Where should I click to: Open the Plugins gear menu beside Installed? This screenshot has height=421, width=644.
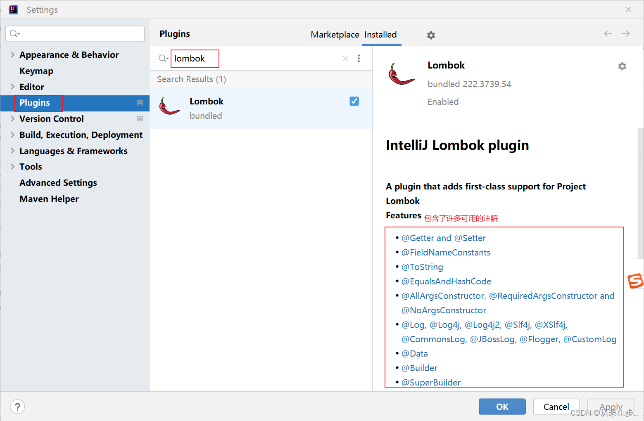[x=431, y=35]
